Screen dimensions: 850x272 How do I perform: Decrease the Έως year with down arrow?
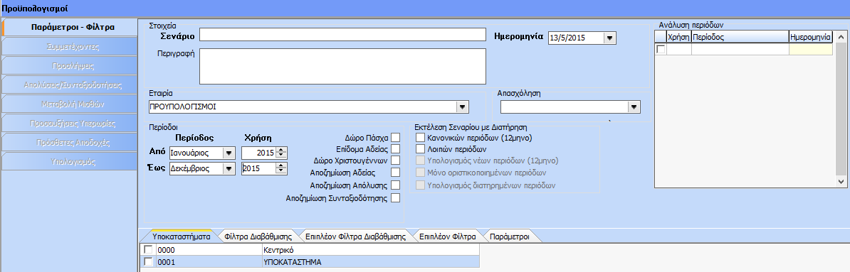280,171
